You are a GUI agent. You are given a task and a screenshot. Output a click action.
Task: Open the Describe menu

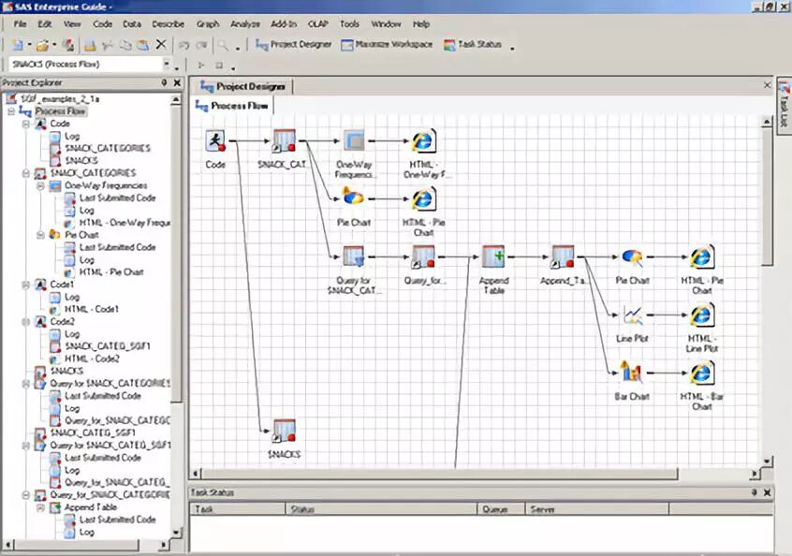click(x=169, y=23)
